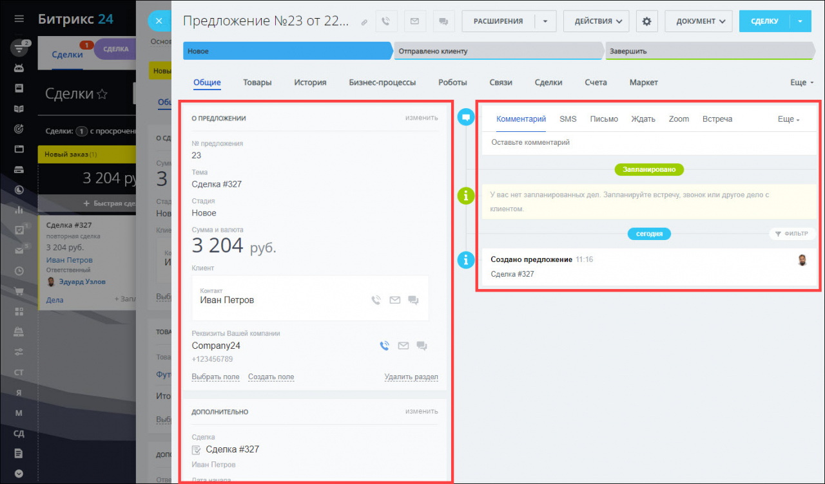Click the blue Сделку button
The image size is (825, 484).
tap(764, 21)
